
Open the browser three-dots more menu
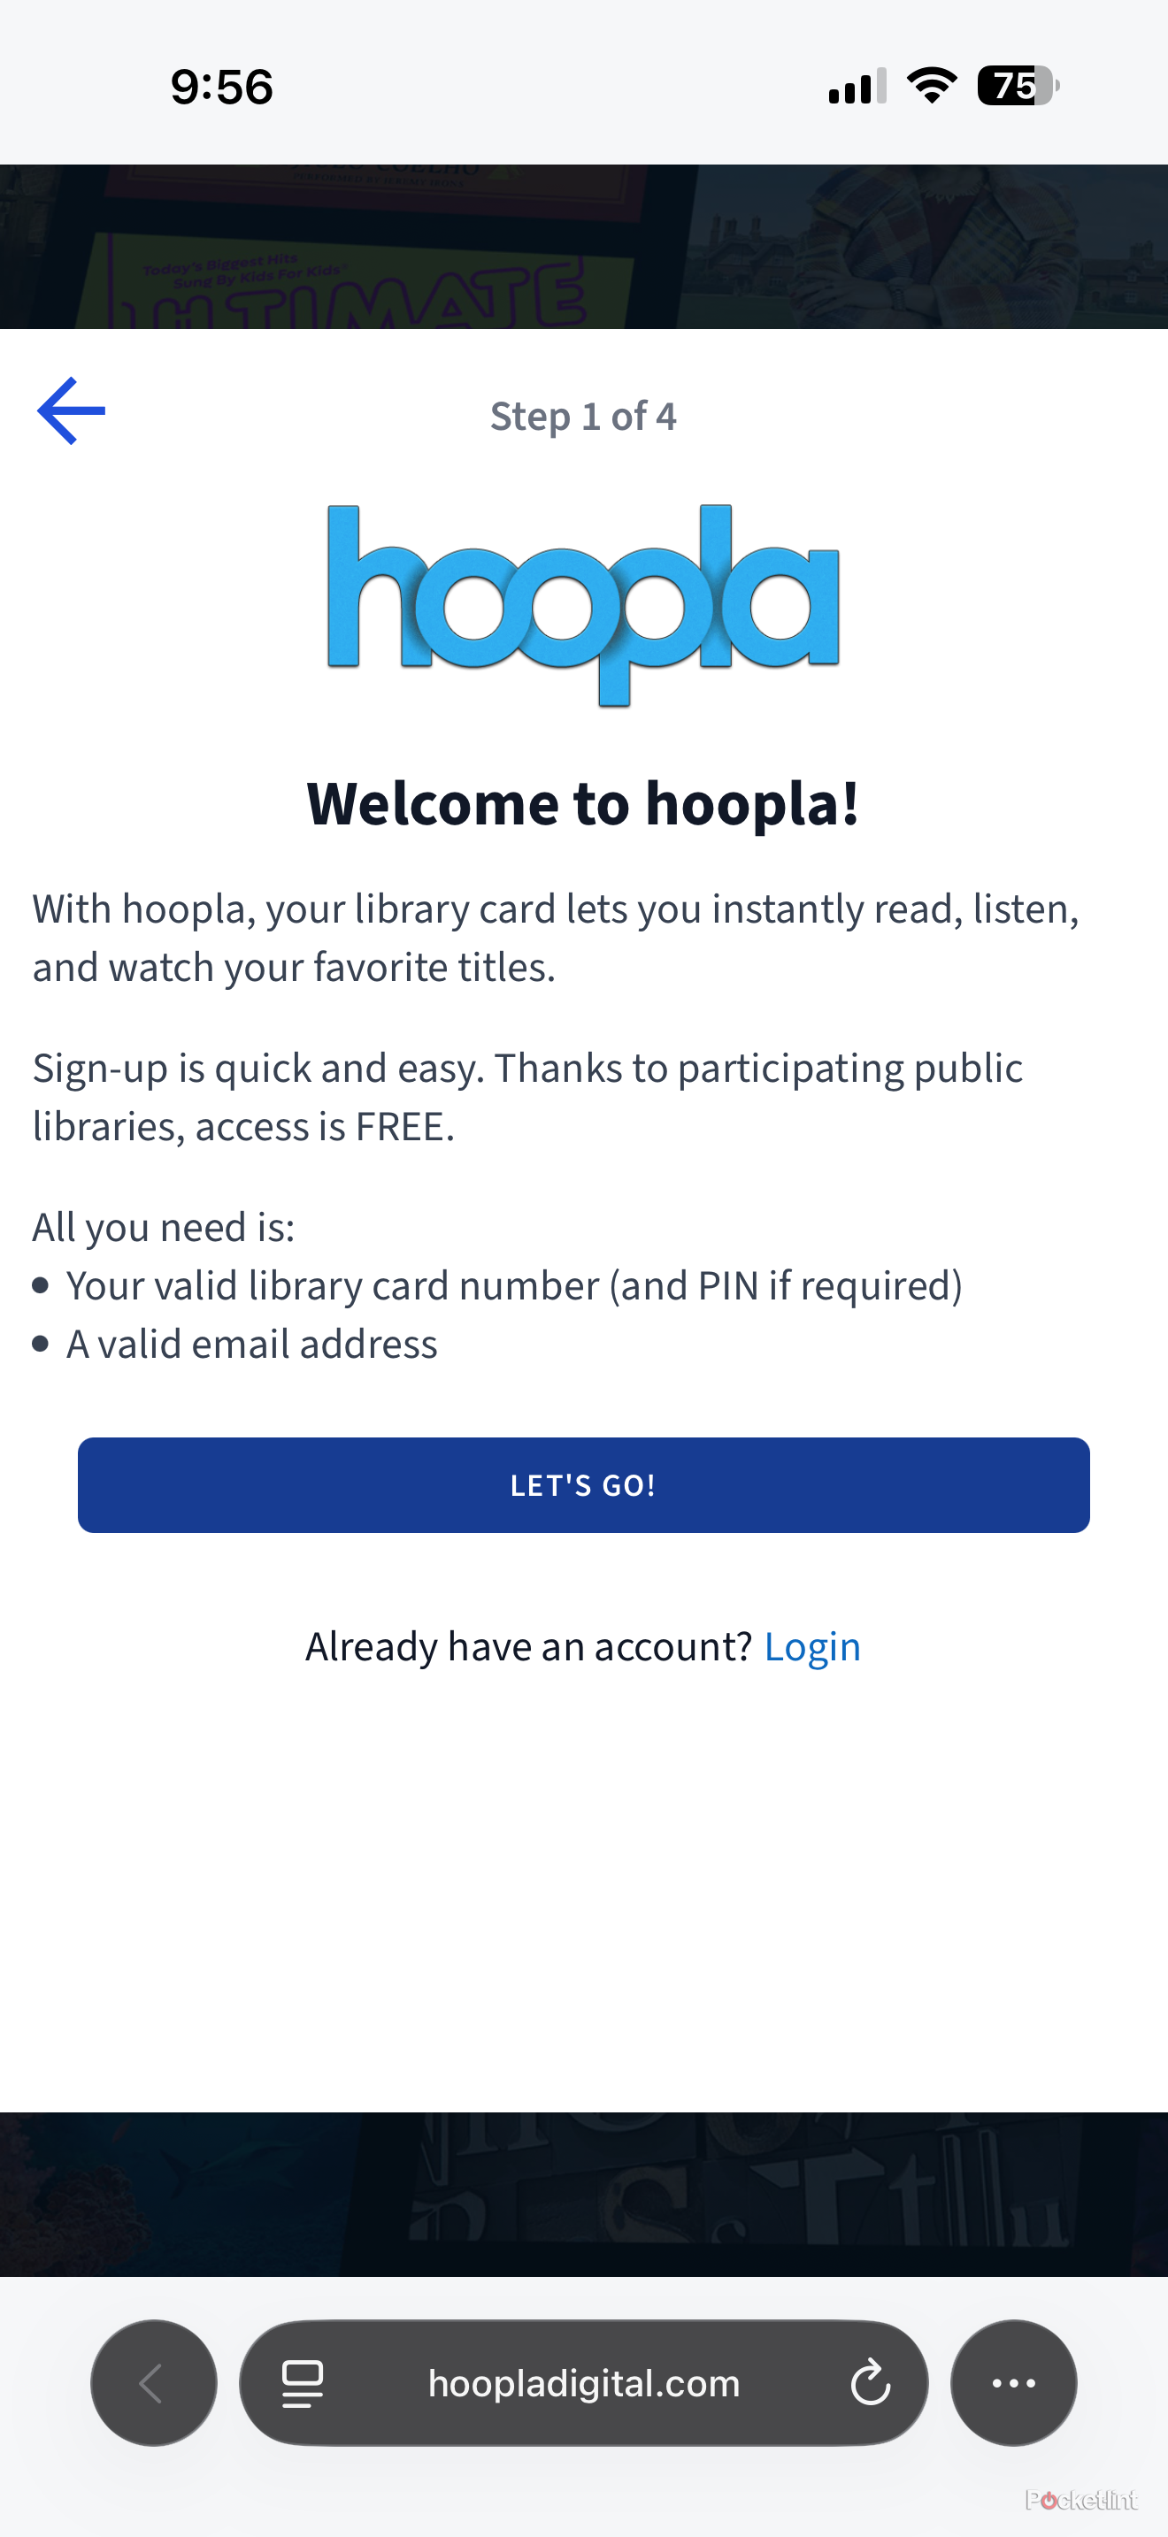click(x=1013, y=2383)
